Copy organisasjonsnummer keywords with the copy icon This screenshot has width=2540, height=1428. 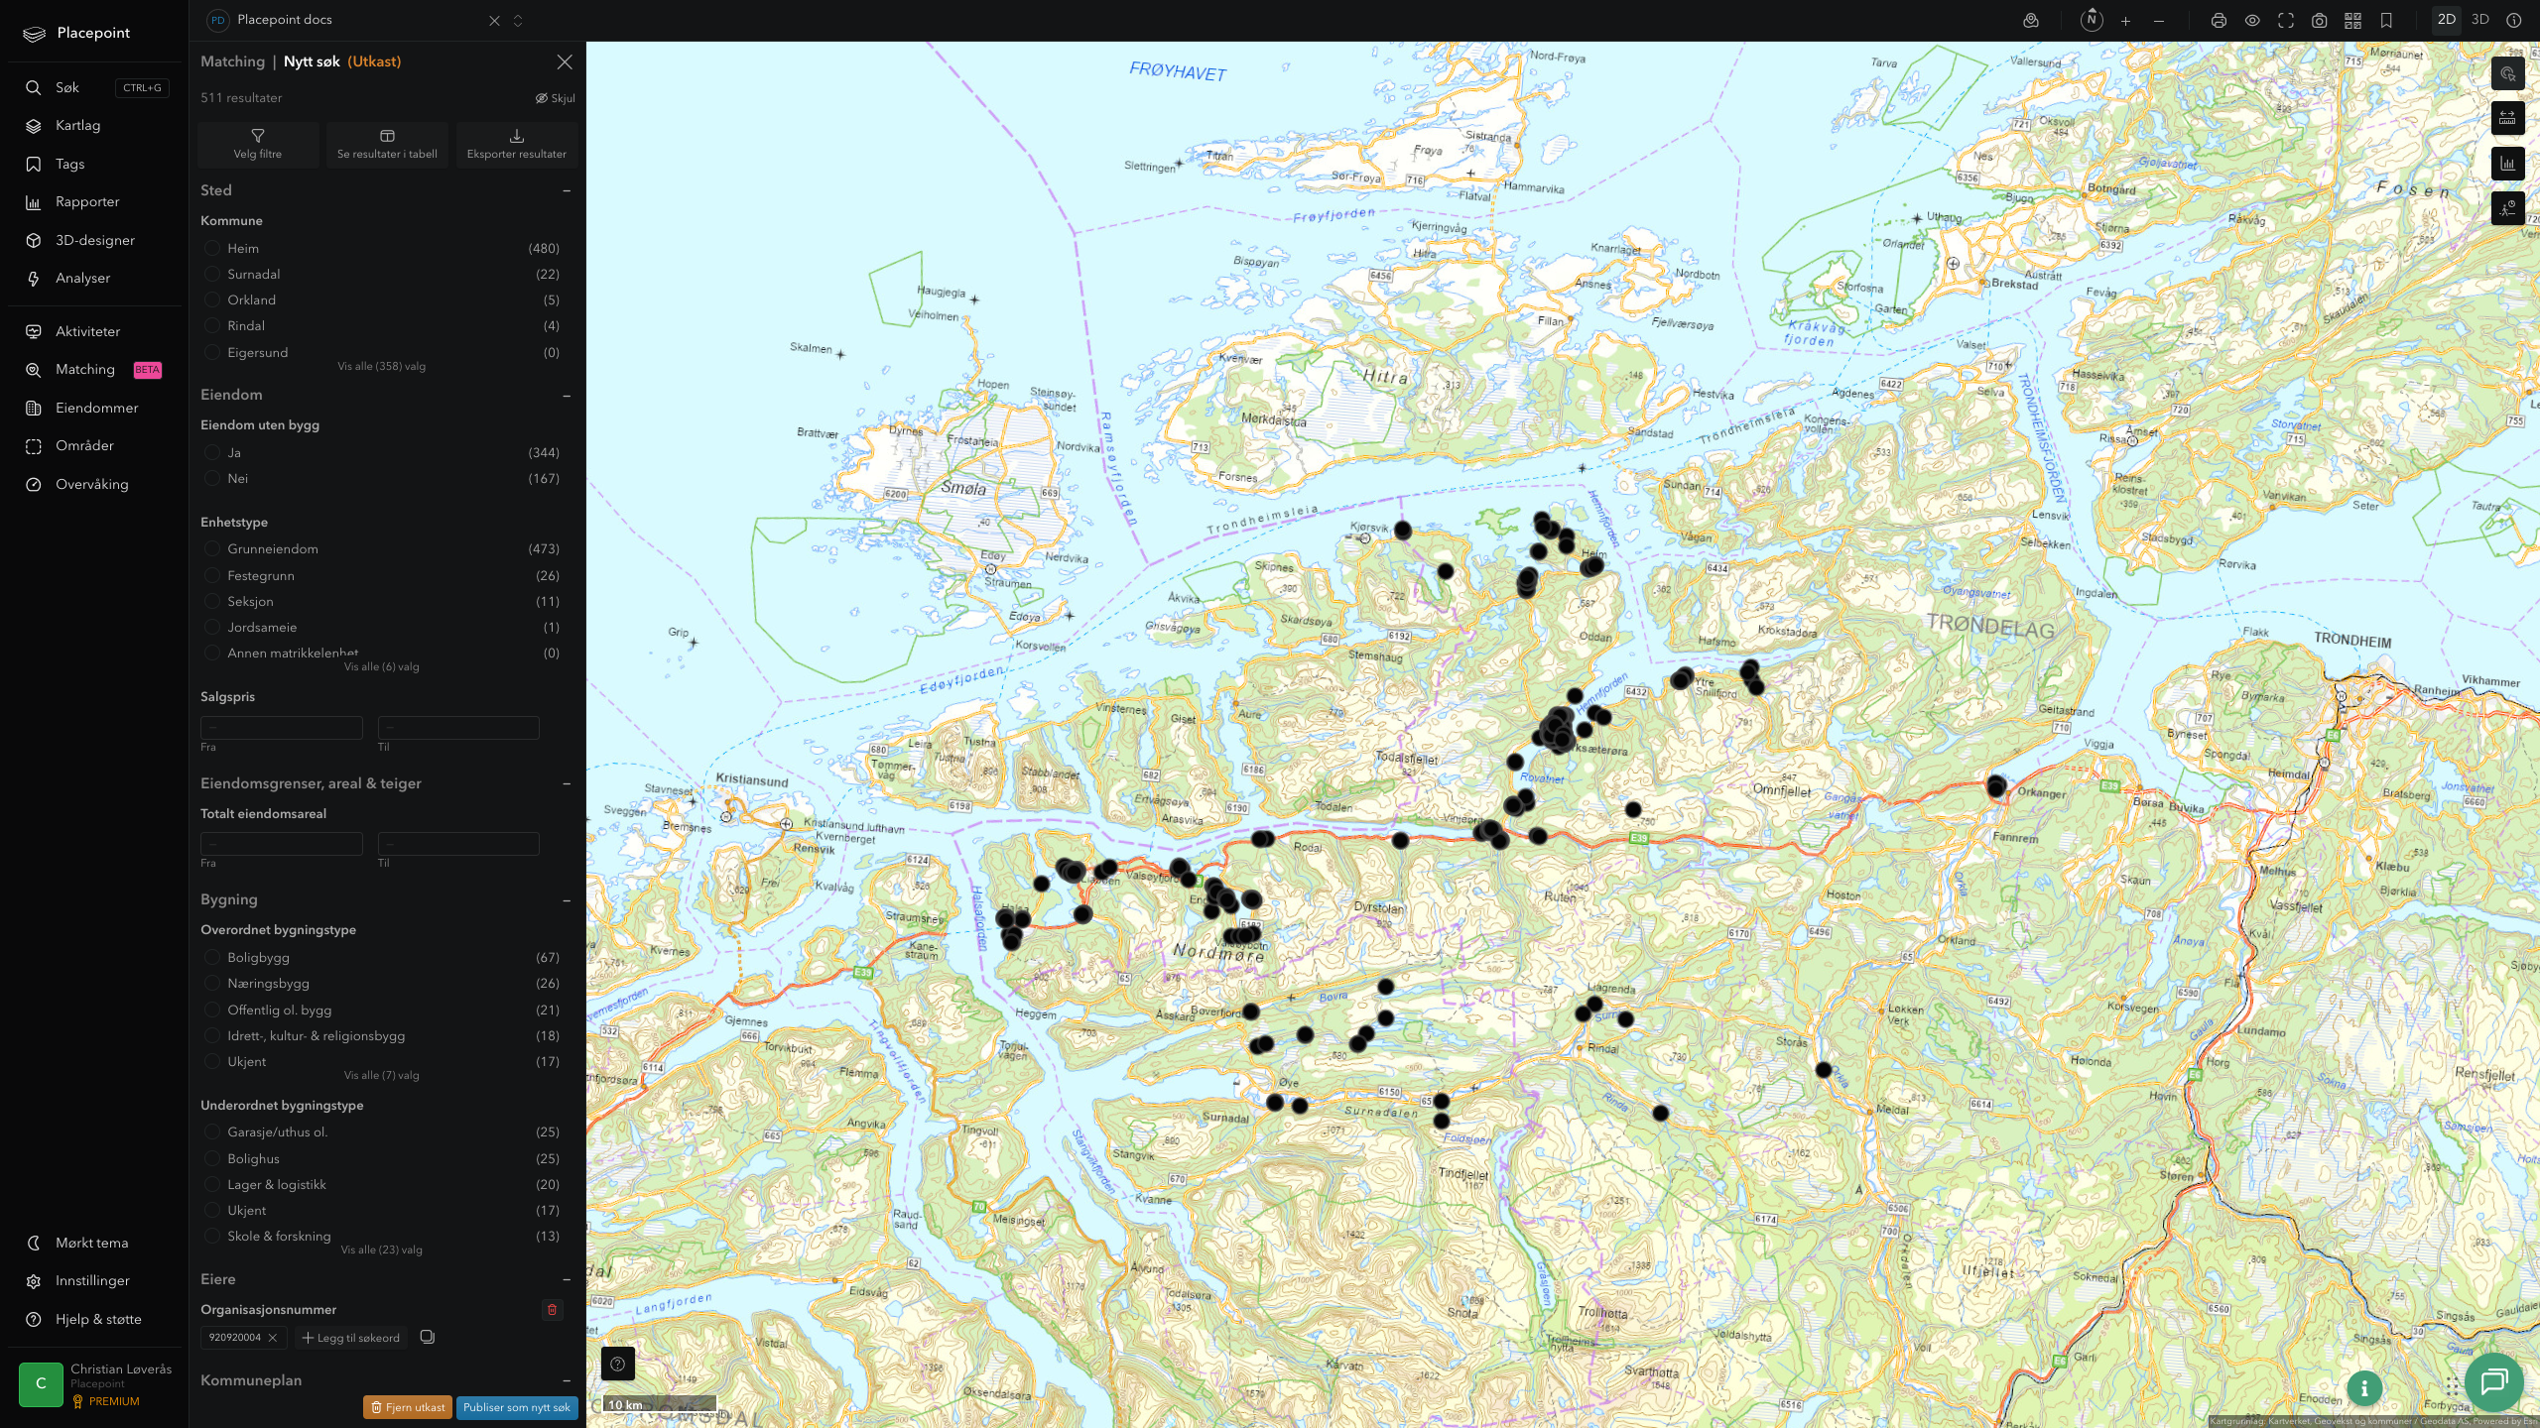coord(428,1337)
